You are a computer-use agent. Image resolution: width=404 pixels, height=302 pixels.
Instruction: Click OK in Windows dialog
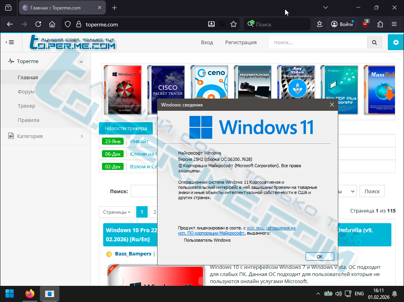[x=319, y=257]
